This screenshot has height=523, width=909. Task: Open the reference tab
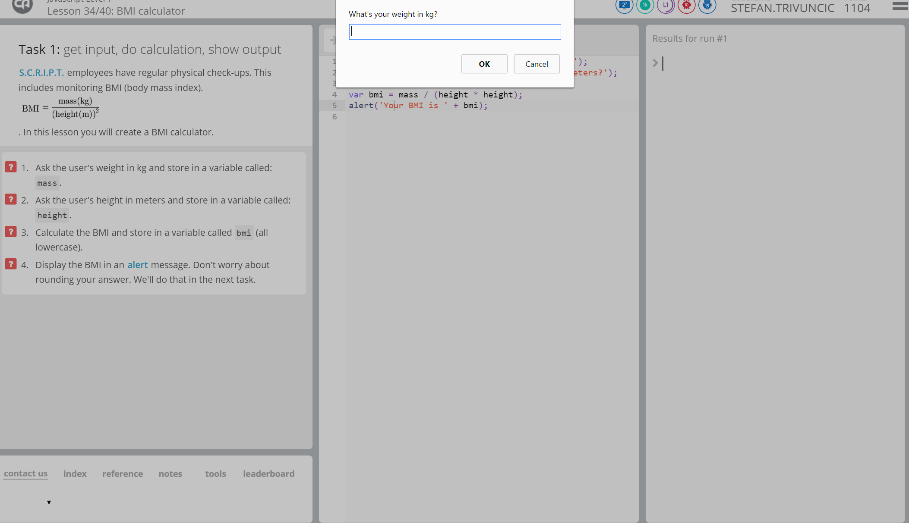point(123,473)
